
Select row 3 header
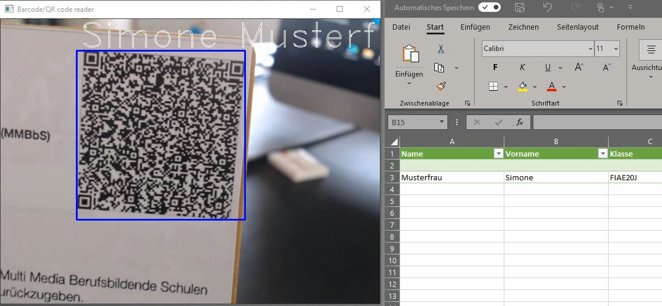(393, 177)
